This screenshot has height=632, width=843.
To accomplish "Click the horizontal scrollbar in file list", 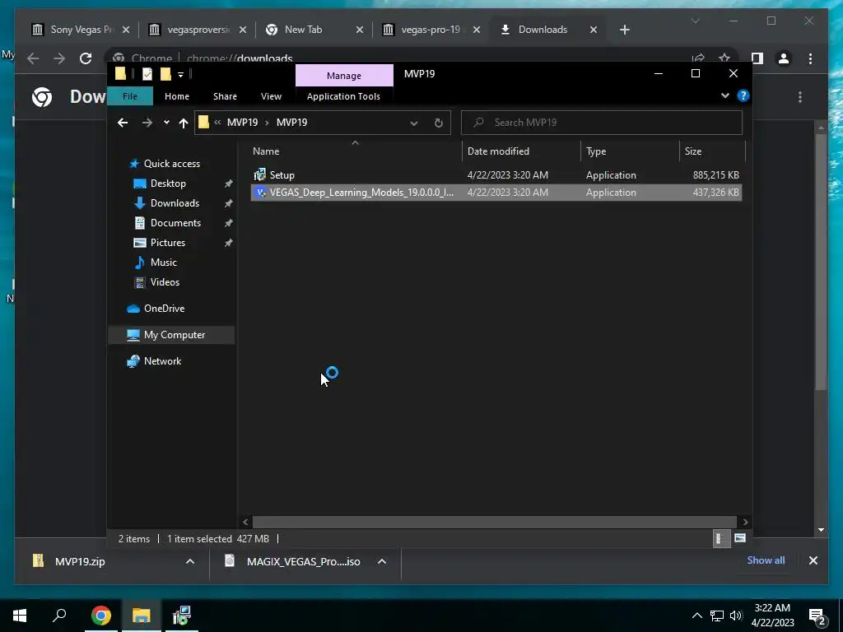I will pos(494,522).
